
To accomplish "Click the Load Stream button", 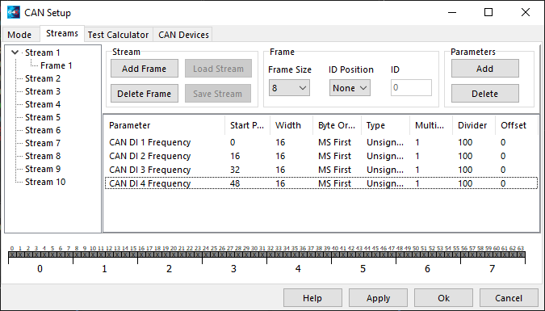I will (x=218, y=69).
